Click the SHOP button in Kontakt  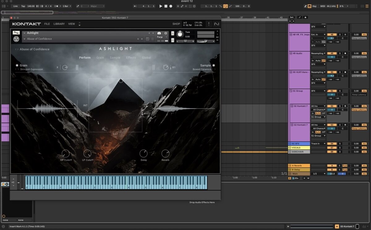[x=176, y=24]
